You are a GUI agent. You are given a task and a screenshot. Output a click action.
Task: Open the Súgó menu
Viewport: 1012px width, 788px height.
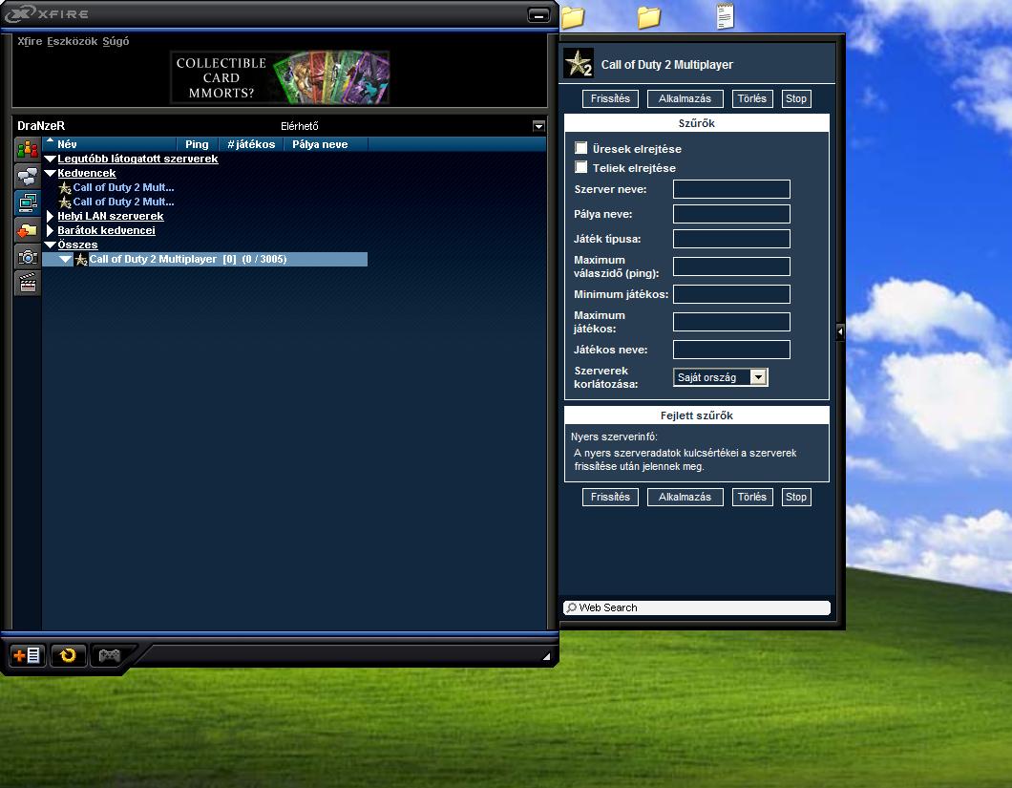(x=116, y=41)
